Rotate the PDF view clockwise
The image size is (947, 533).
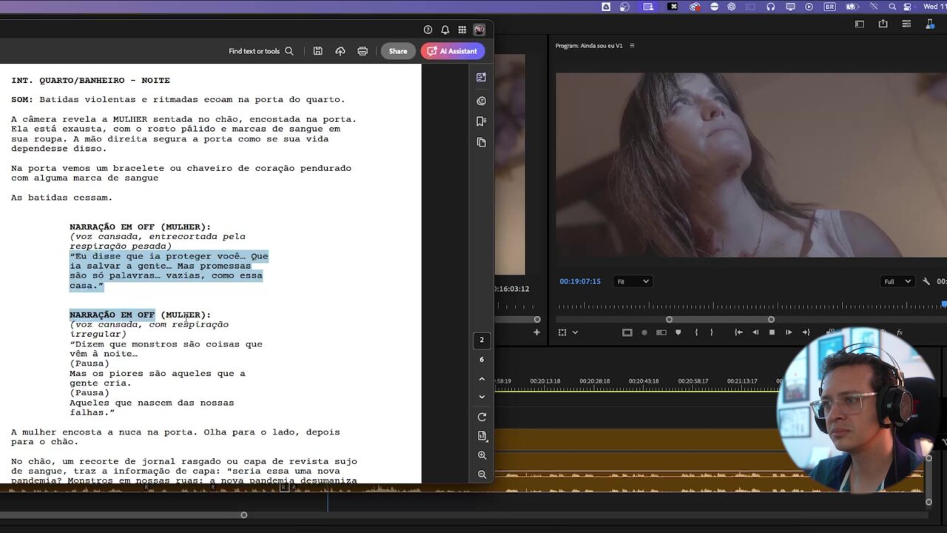pyautogui.click(x=482, y=417)
